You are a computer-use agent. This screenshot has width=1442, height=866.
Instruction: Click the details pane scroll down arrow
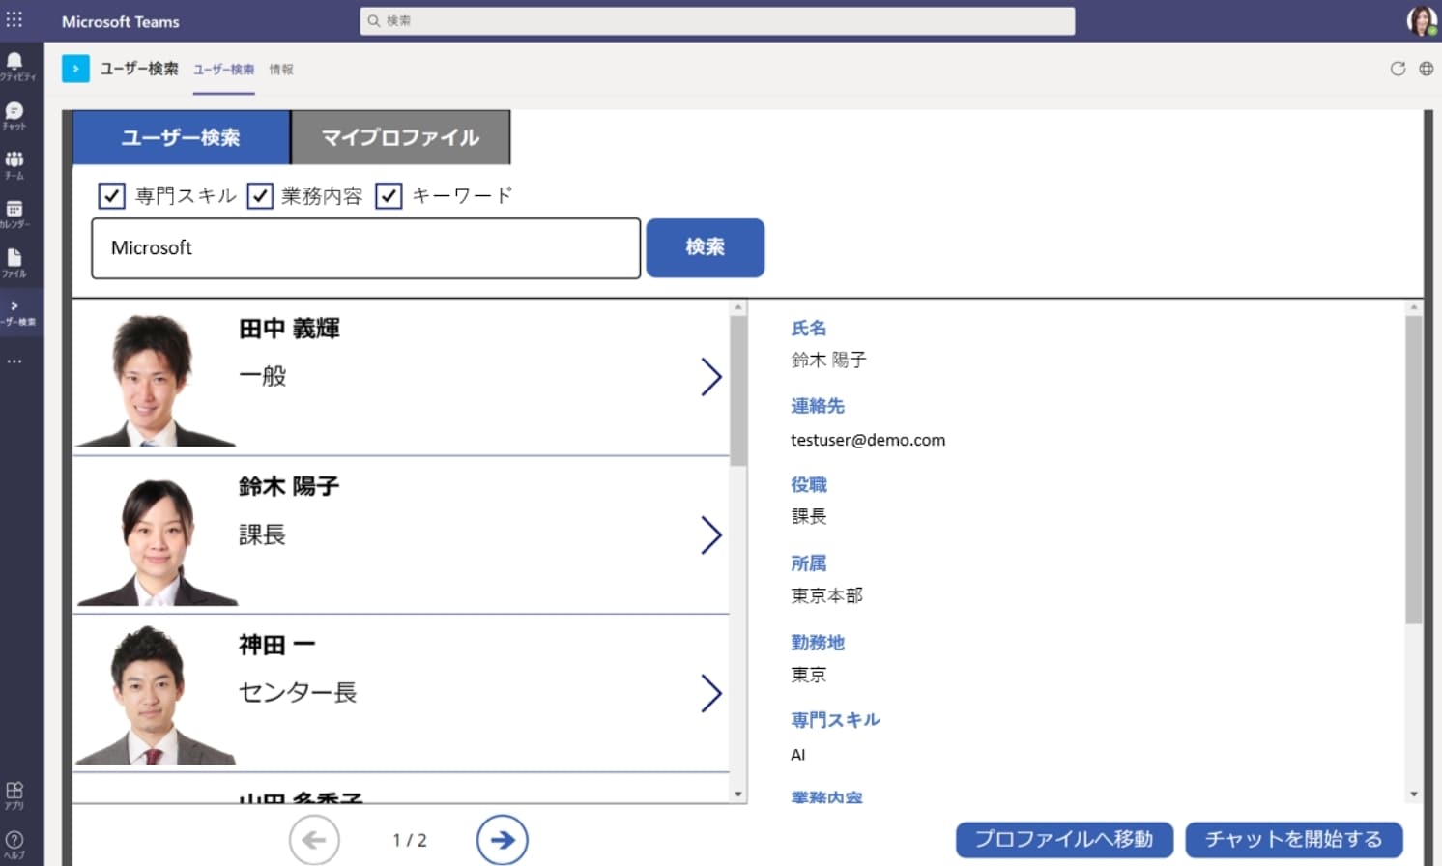[1414, 794]
